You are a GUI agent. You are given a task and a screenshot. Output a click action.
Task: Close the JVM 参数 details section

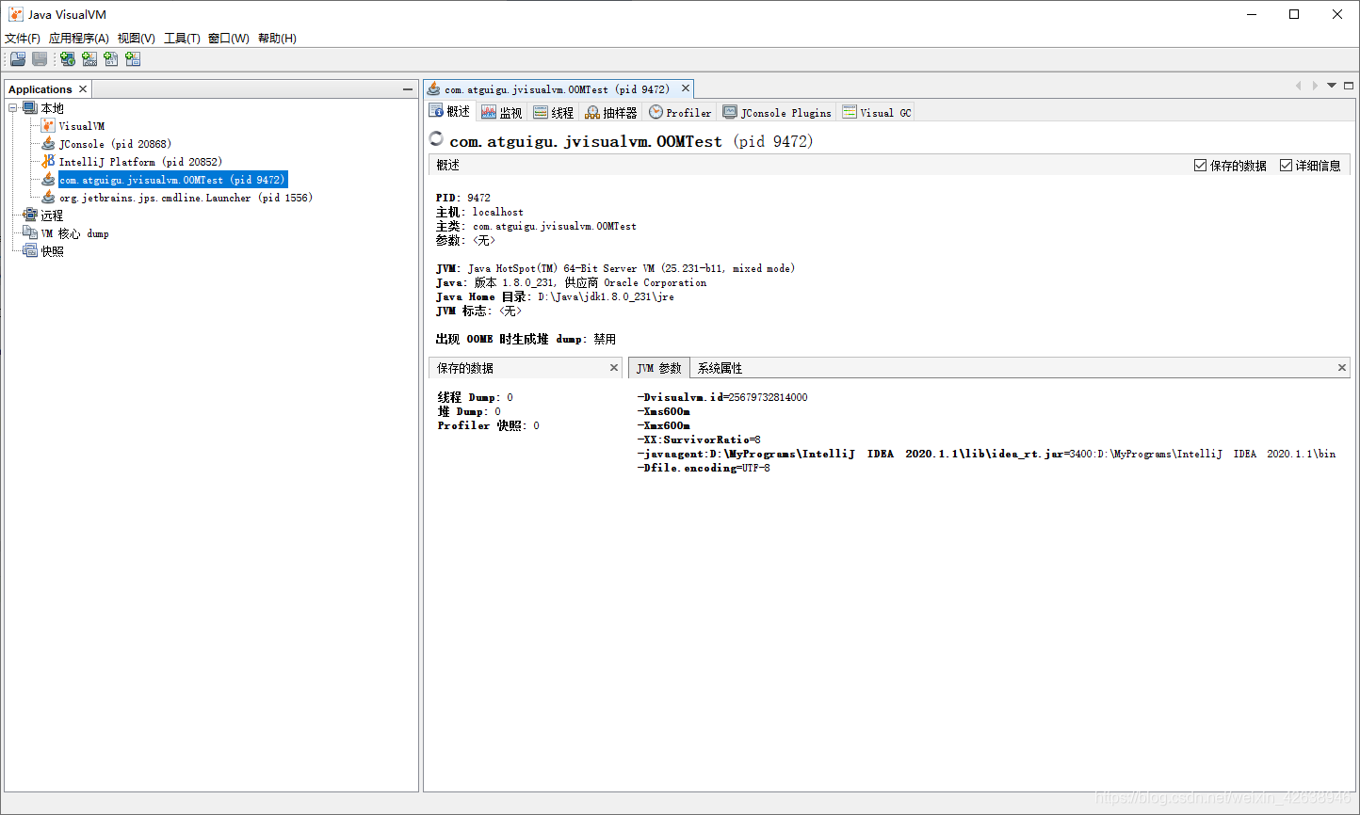coord(1342,368)
